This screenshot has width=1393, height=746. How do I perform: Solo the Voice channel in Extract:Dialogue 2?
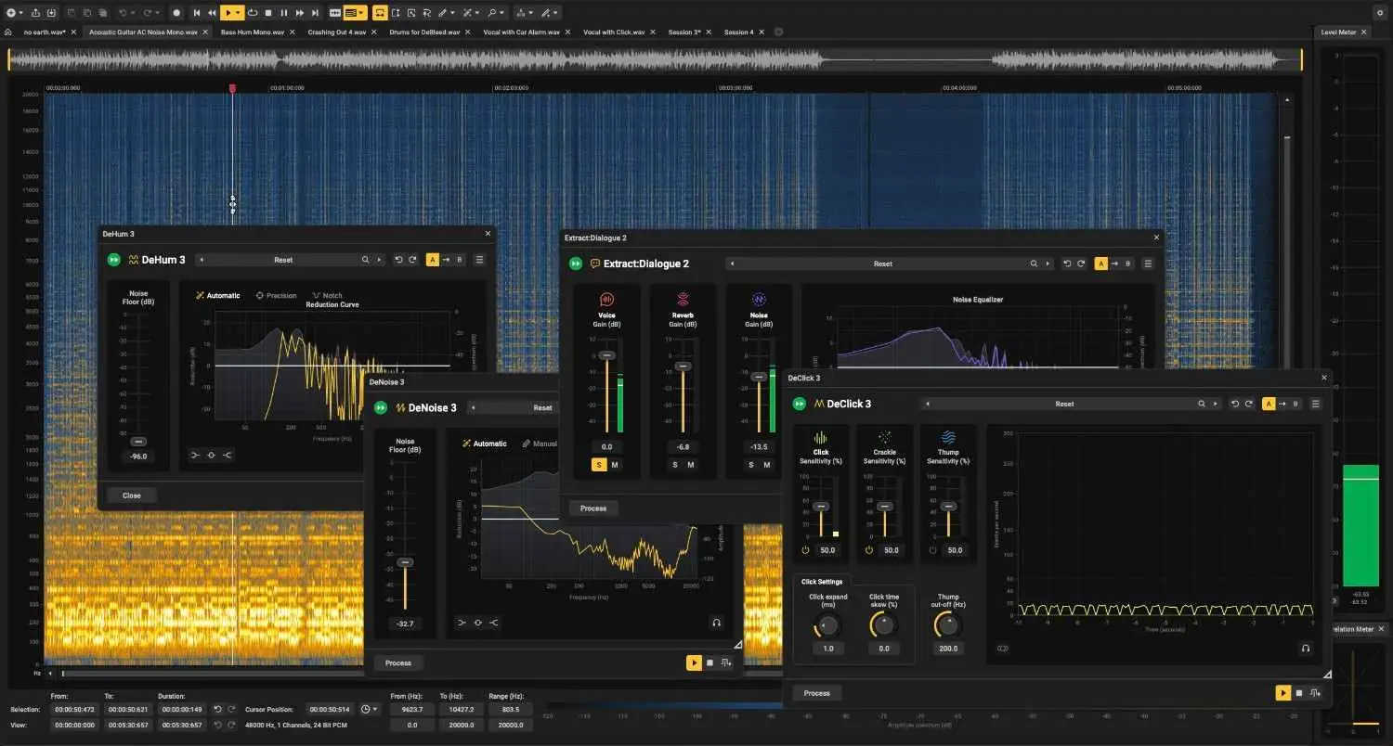coord(599,465)
